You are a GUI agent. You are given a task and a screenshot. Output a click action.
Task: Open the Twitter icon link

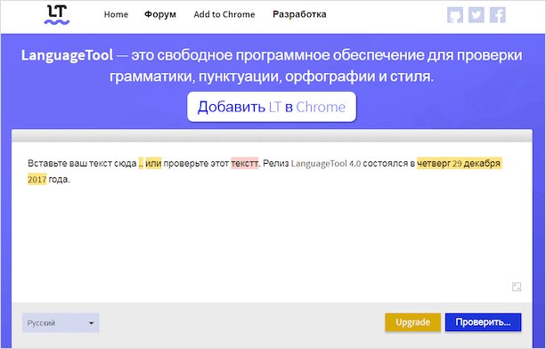click(476, 15)
